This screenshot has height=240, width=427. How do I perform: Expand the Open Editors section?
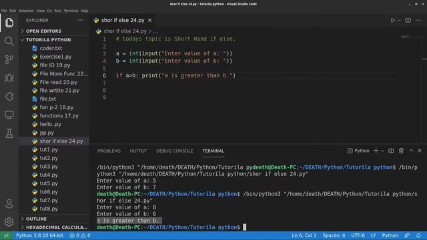tap(54, 31)
